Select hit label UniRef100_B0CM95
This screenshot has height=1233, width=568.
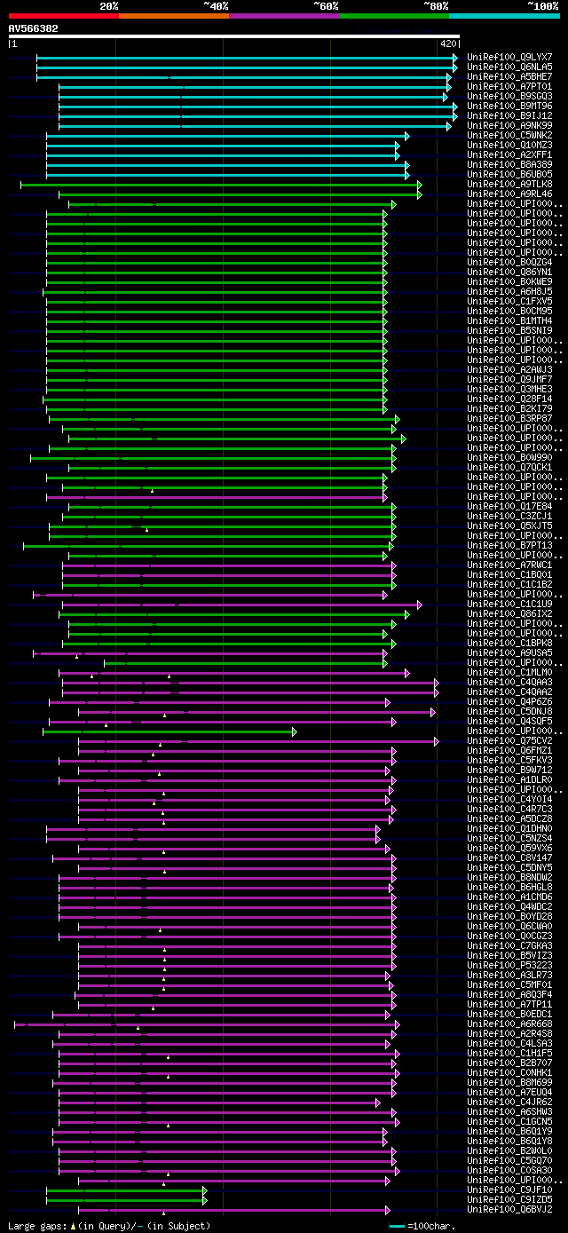point(509,311)
